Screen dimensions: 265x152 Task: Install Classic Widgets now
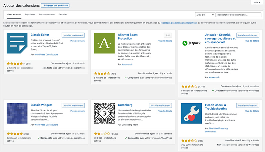coord(73,105)
